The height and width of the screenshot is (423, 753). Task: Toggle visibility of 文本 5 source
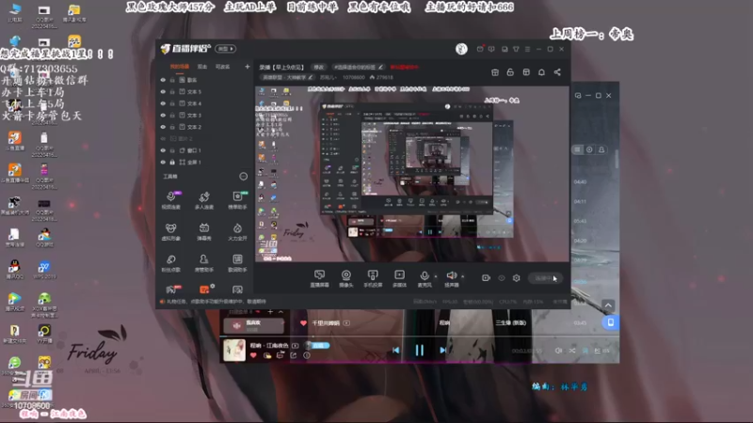[163, 91]
